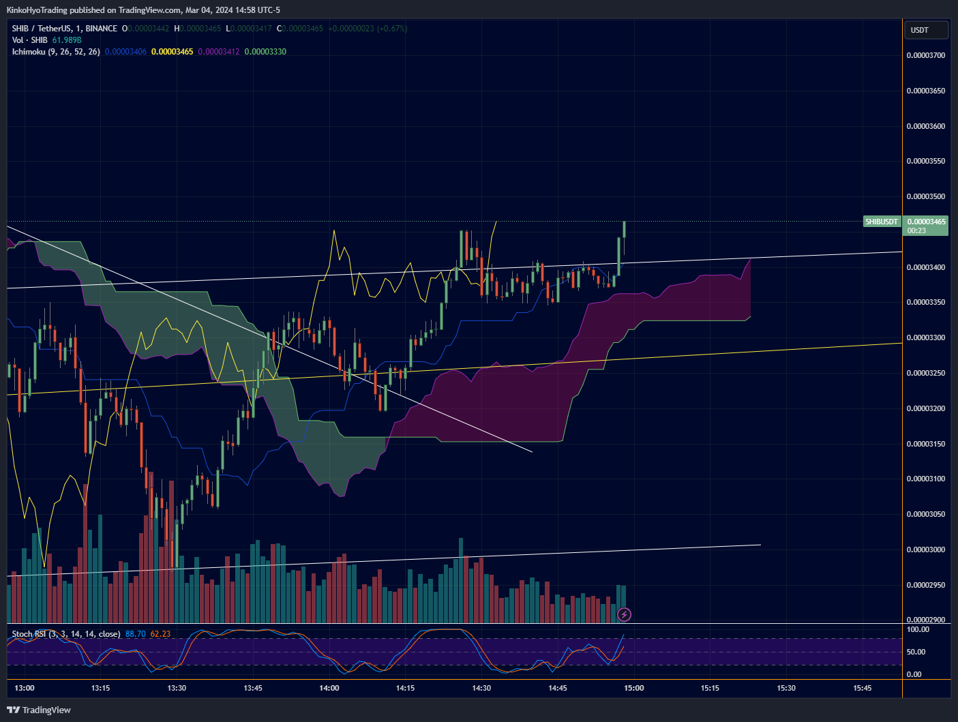
Task: Click the Stoch RSI orange value 62.23
Action: (x=160, y=634)
